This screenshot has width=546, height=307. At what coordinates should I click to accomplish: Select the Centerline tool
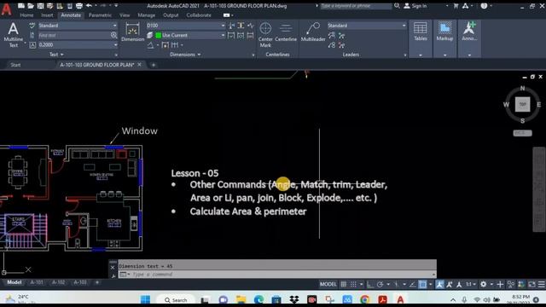(x=286, y=32)
